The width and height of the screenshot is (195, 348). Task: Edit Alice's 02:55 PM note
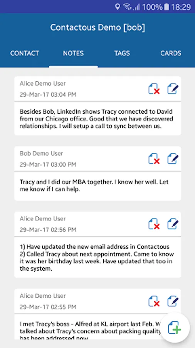pyautogui.click(x=173, y=301)
